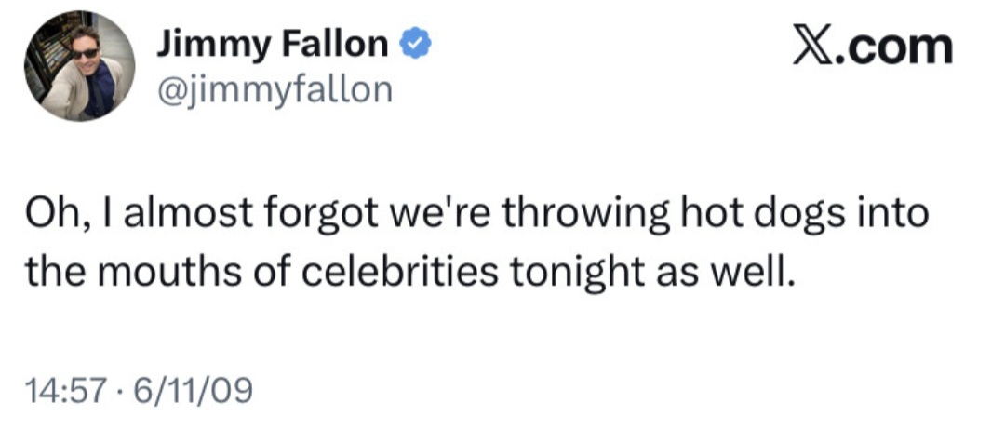Image resolution: width=1005 pixels, height=430 pixels.
Task: Click the blue verified checkmark badge
Action: pyautogui.click(x=414, y=44)
